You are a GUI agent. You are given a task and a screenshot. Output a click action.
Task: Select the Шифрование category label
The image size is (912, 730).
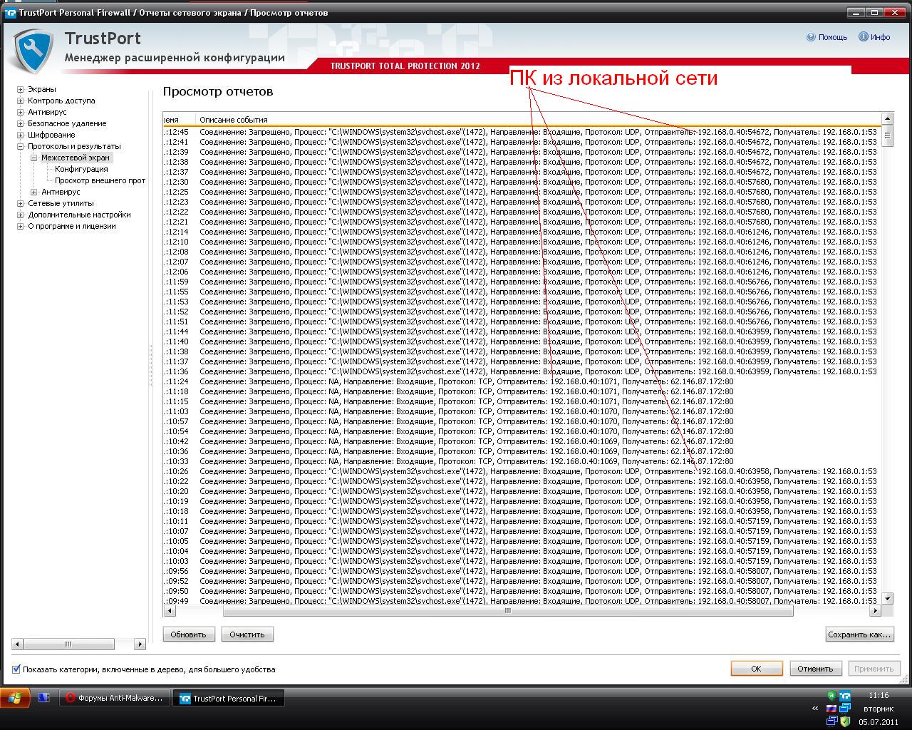coord(51,135)
